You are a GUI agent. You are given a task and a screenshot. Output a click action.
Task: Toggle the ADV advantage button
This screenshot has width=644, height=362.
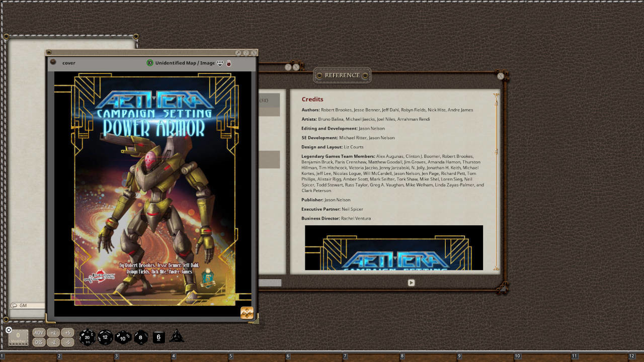39,333
